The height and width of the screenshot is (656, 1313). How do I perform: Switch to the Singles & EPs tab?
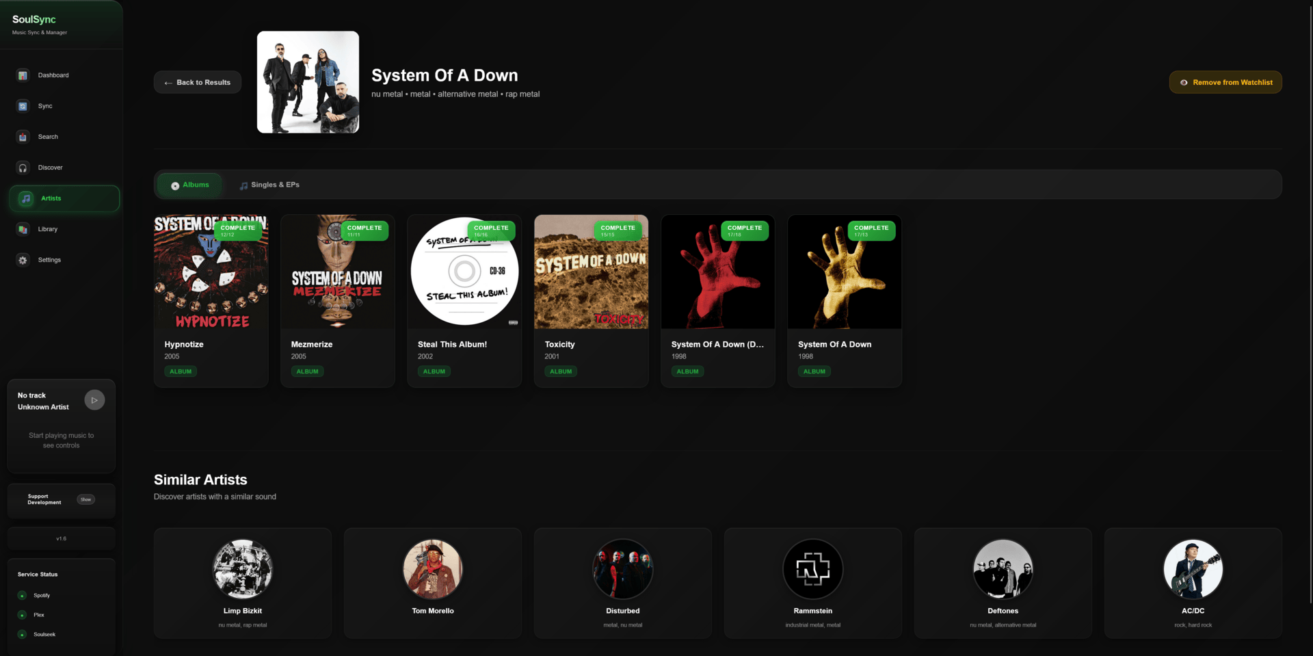269,185
